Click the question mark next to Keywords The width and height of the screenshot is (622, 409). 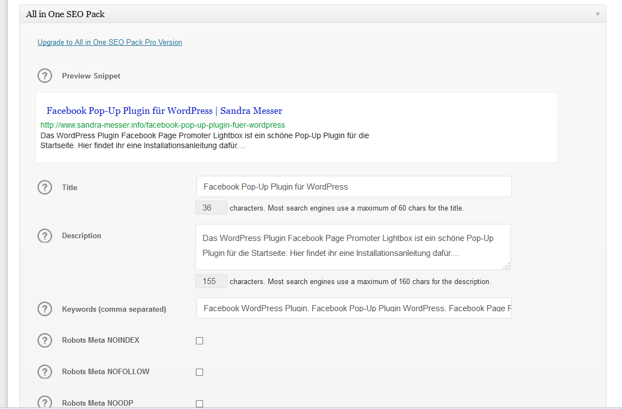(x=44, y=309)
